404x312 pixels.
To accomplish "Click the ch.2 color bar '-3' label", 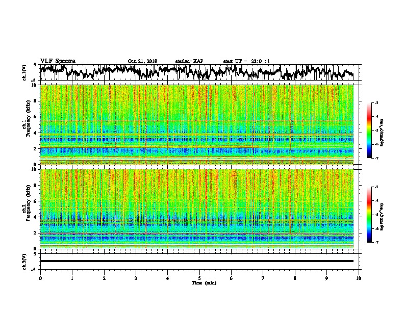I will coord(376,187).
